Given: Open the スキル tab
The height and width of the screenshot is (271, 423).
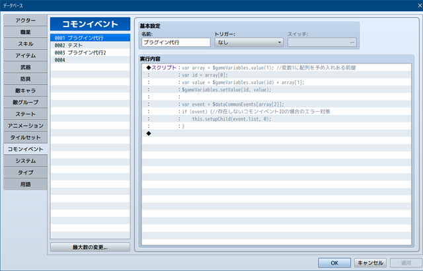Looking at the screenshot, I should (25, 44).
